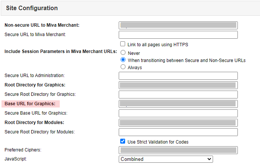Click the Secure Root Directory for Modules label
This screenshot has height=165, width=260.
click(39, 132)
